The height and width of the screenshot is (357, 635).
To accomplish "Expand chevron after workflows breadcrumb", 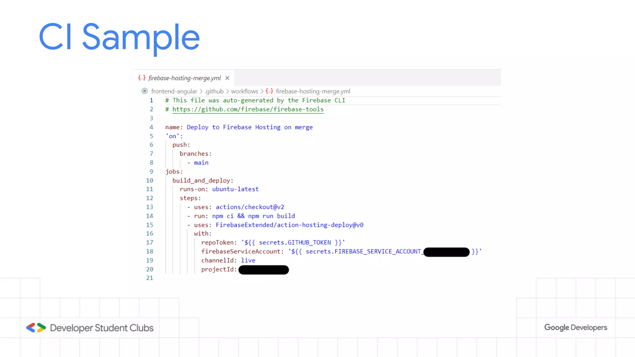I will 262,91.
